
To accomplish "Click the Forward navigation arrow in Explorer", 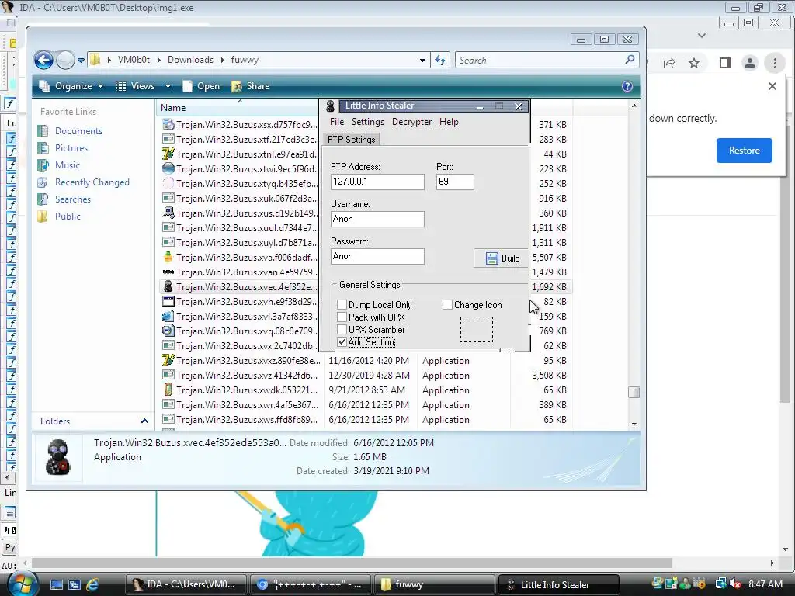I will tap(65, 61).
